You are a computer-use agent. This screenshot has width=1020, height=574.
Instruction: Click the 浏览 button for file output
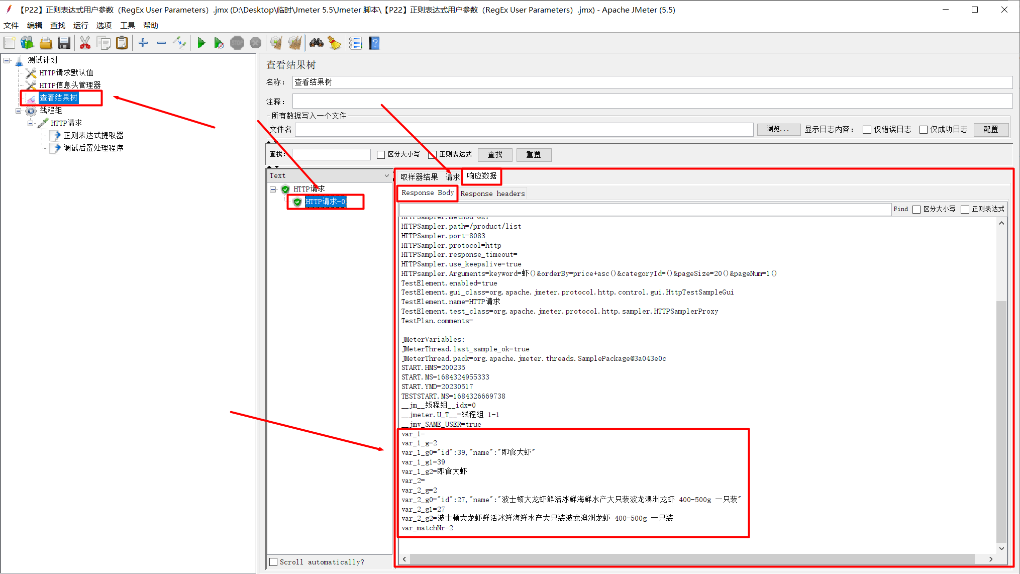[778, 129]
